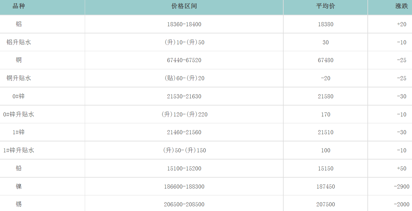Click the 0#锌升贴水 row label
The width and height of the screenshot is (412, 211).
click(19, 114)
